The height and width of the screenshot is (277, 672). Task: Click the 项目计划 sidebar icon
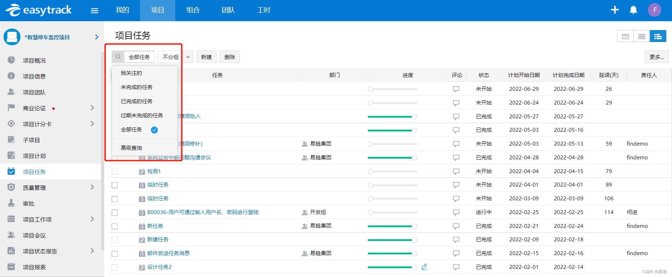pos(11,155)
